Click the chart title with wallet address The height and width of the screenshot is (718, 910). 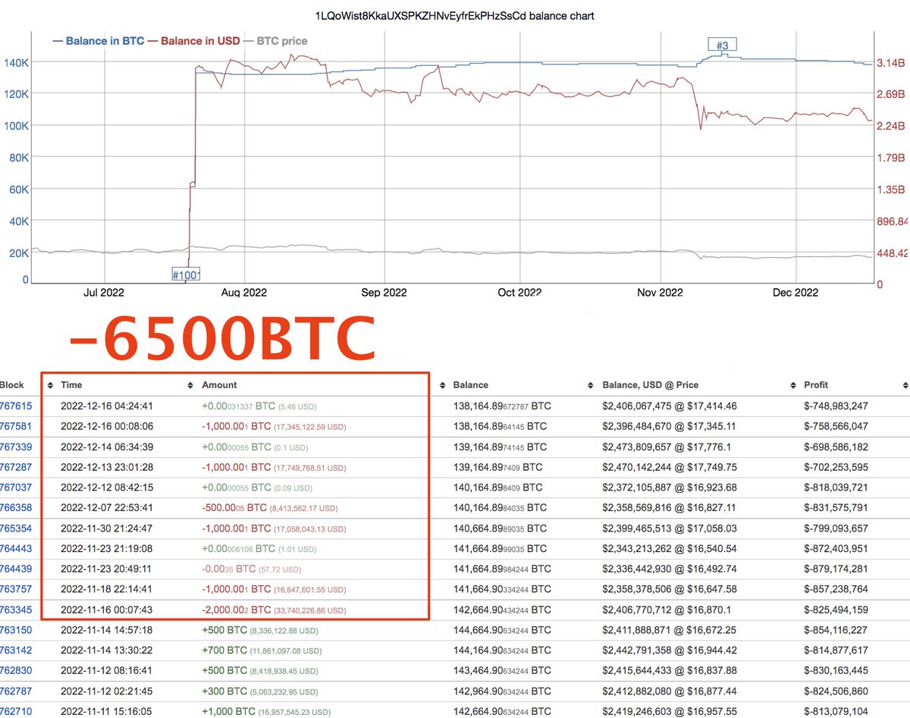click(454, 15)
